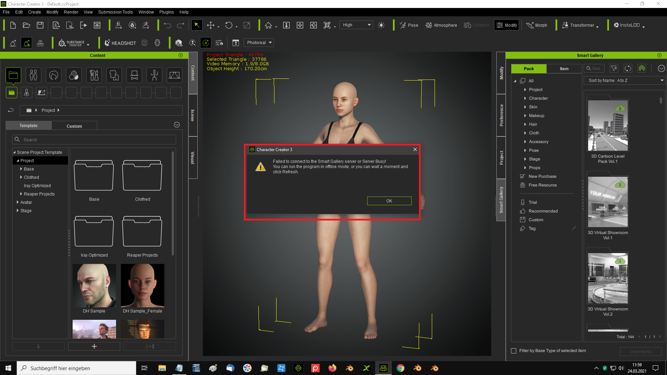
Task: Expand the Avatar tree node
Action: [x=18, y=202]
